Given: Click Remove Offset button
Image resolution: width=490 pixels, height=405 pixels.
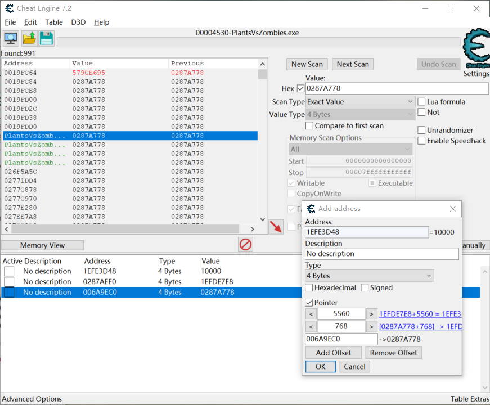Looking at the screenshot, I should pyautogui.click(x=393, y=353).
